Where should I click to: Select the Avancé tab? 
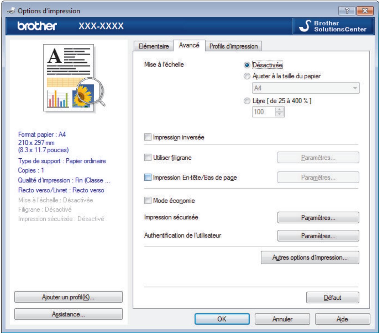click(189, 45)
